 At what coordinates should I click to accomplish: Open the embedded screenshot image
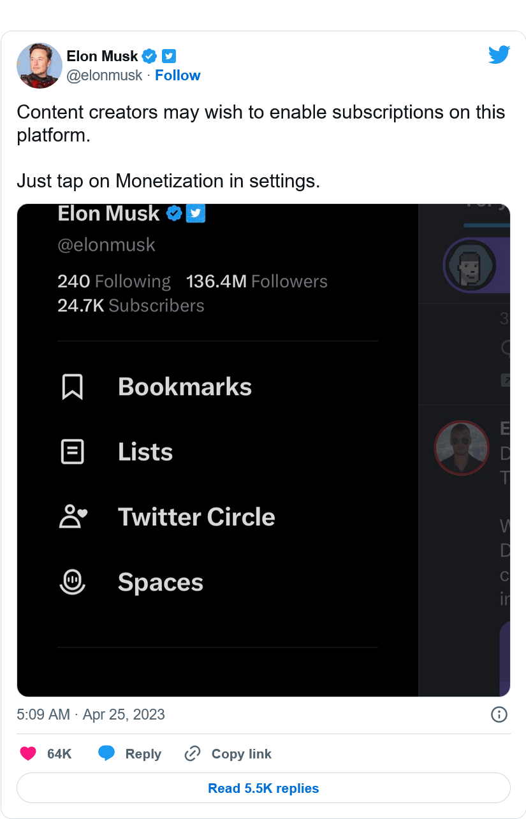263,450
